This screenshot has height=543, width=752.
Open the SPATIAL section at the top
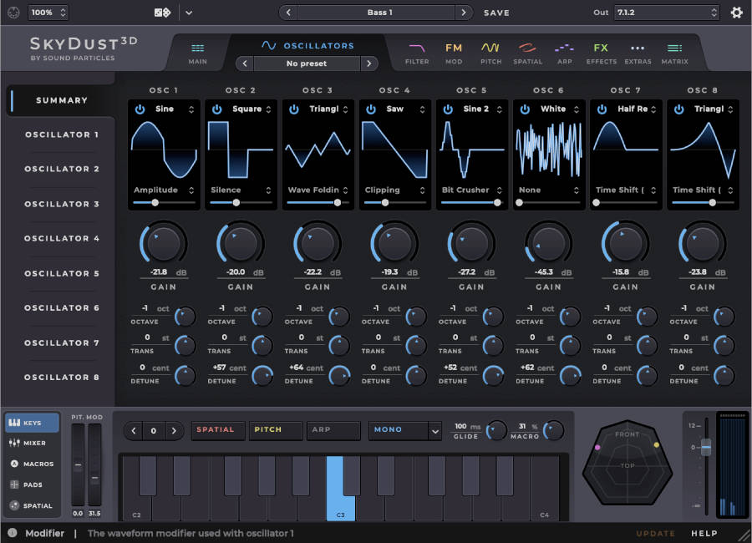point(526,52)
